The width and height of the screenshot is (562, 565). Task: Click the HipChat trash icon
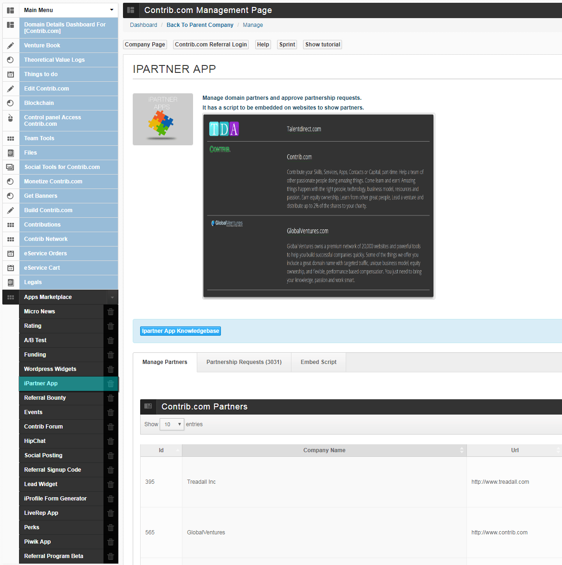[x=110, y=441]
